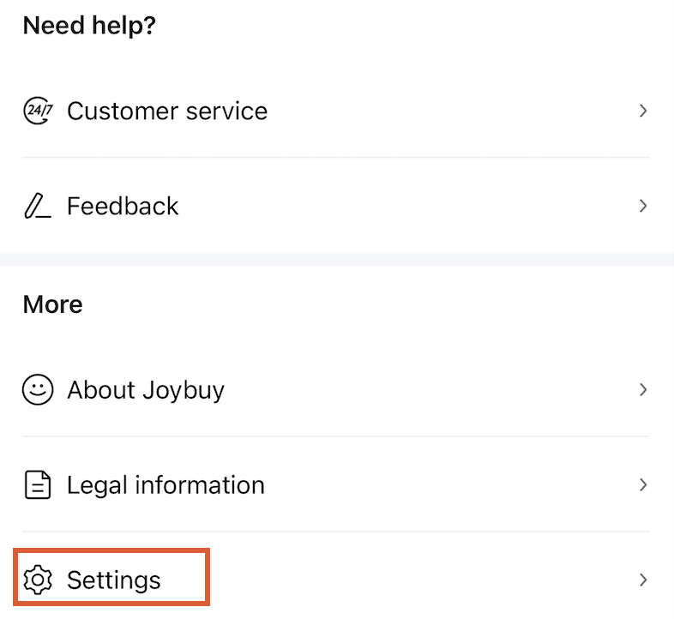
Task: Click the 24/7 customer service clock icon
Action: coord(38,111)
